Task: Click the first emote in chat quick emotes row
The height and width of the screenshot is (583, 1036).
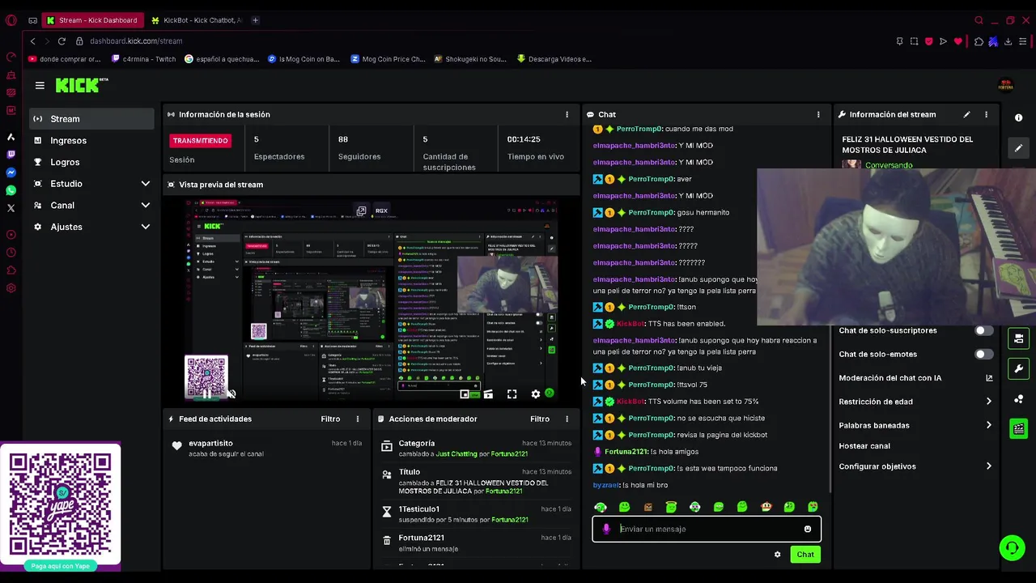Action: click(x=601, y=507)
